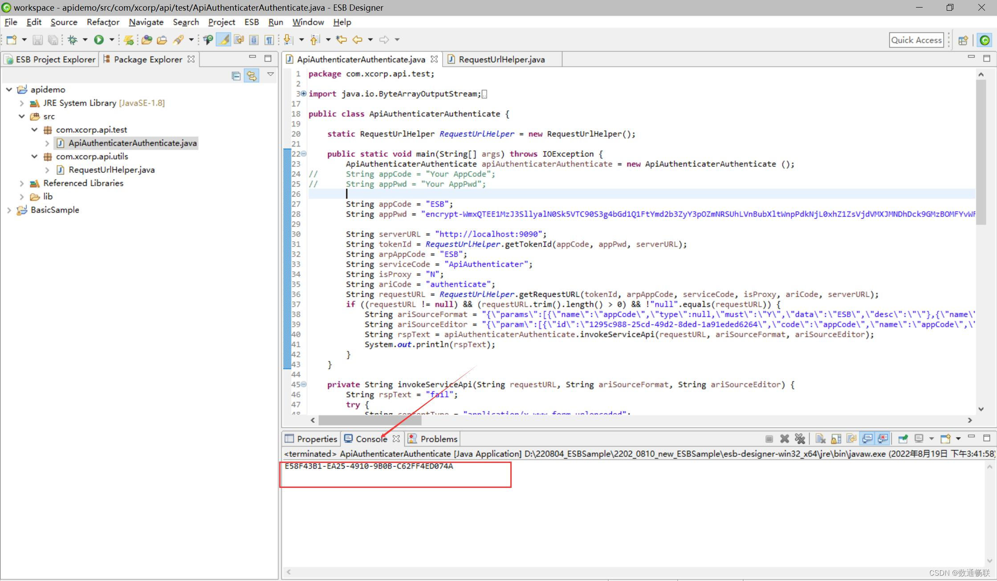Image resolution: width=997 pixels, height=581 pixels.
Task: Toggle Link with Editor in Package Explorer
Action: coord(252,76)
